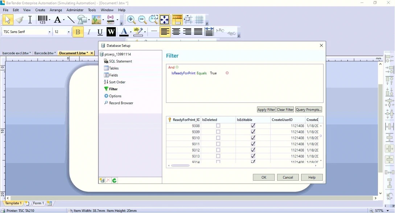The width and height of the screenshot is (395, 213).
Task: Expand the shape tool dropdown arrow
Action: click(89, 20)
